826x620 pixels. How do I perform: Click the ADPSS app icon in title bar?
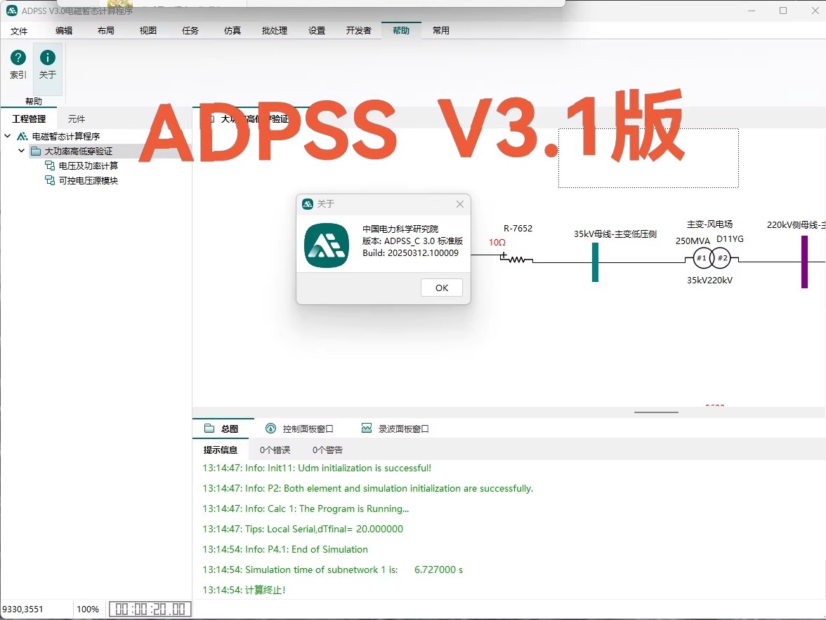[11, 11]
